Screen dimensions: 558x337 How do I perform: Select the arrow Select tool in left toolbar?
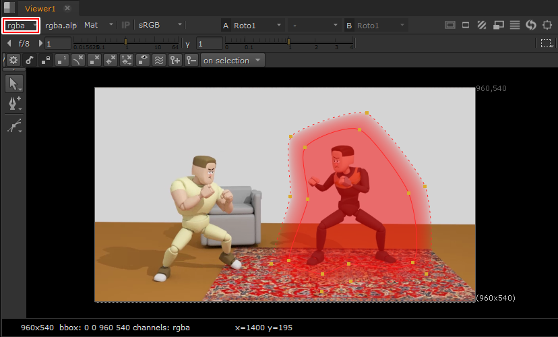click(x=13, y=84)
